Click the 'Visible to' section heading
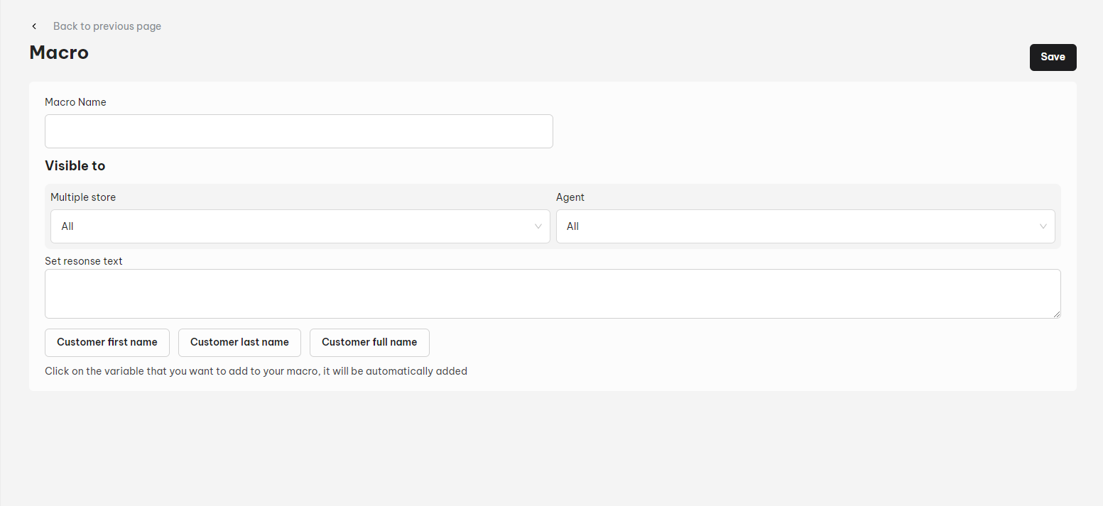1103x506 pixels. (75, 166)
